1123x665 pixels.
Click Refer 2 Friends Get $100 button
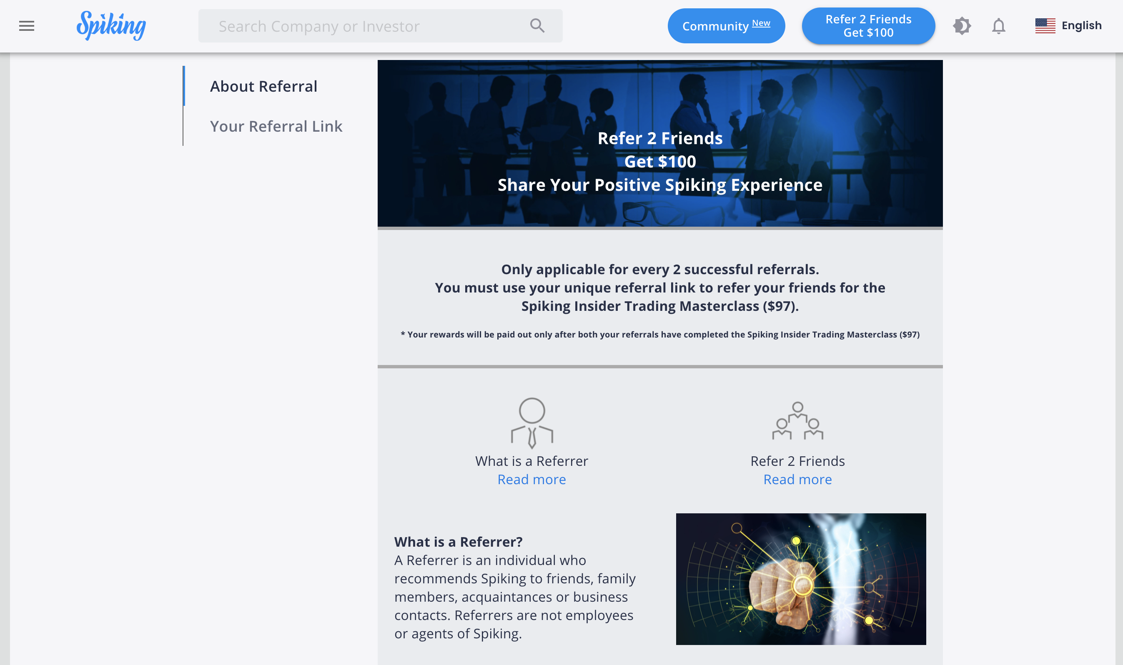[x=868, y=26]
